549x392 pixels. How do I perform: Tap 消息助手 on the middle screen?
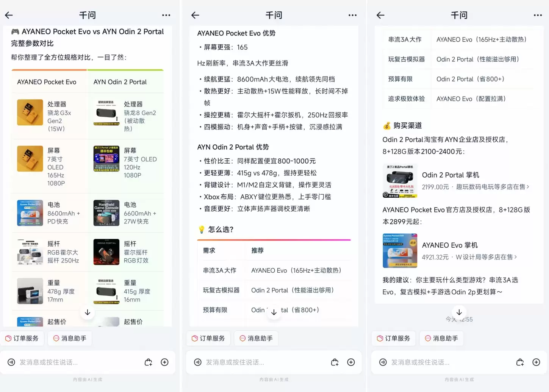(256, 338)
